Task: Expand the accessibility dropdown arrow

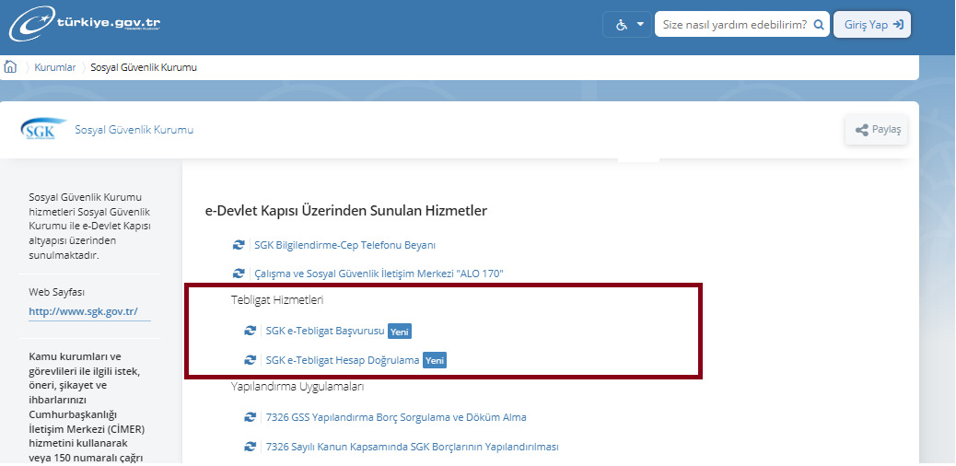Action: pyautogui.click(x=640, y=25)
